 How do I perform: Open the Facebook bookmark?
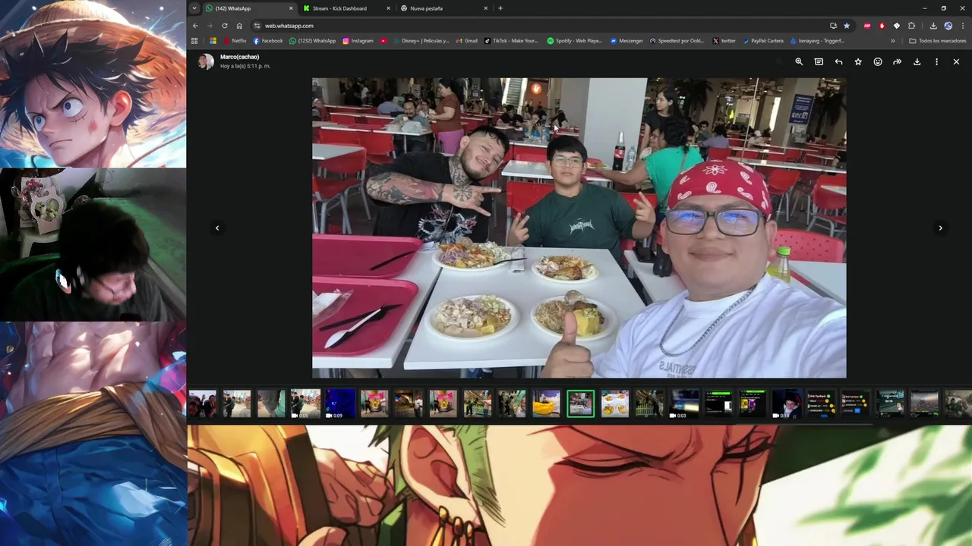268,41
